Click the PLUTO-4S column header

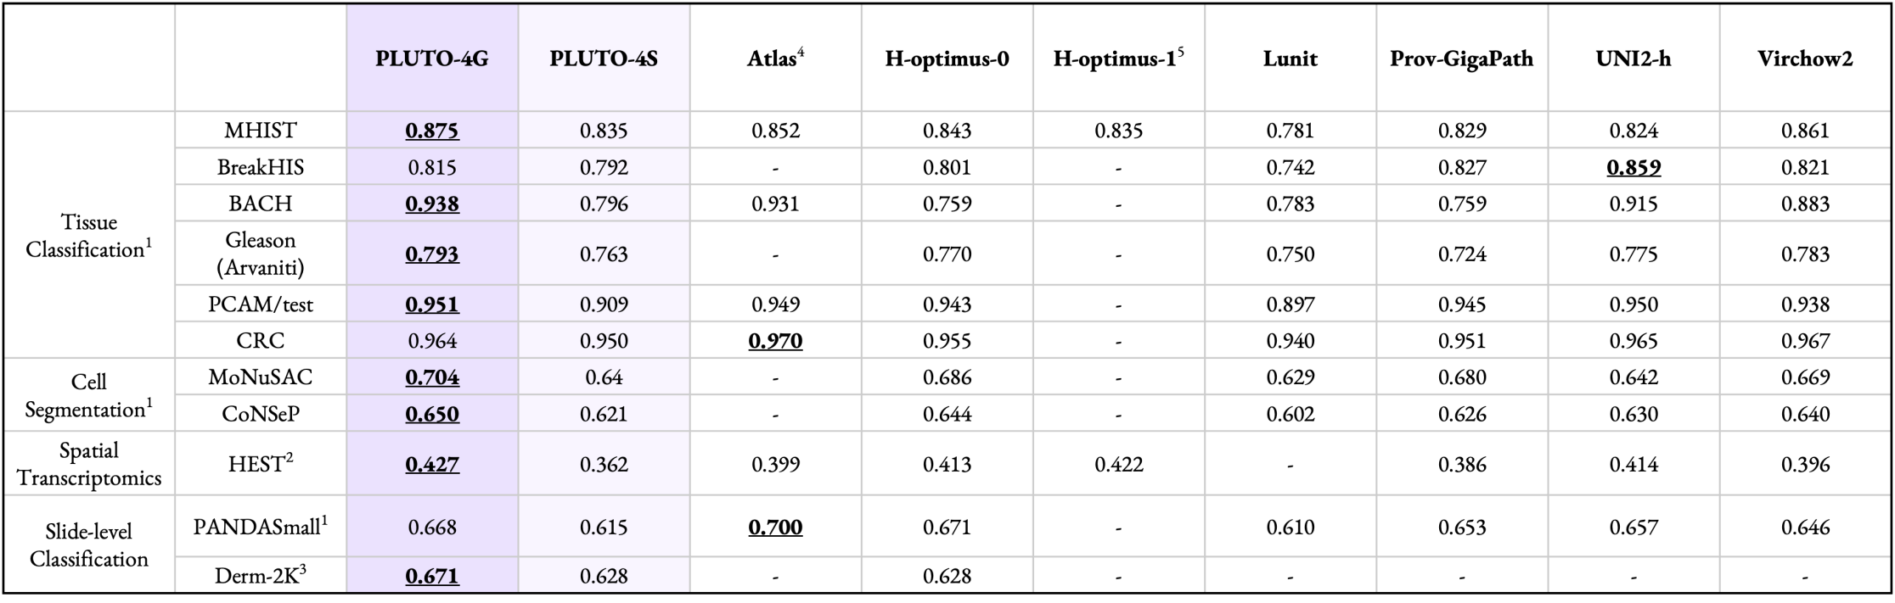(x=604, y=59)
